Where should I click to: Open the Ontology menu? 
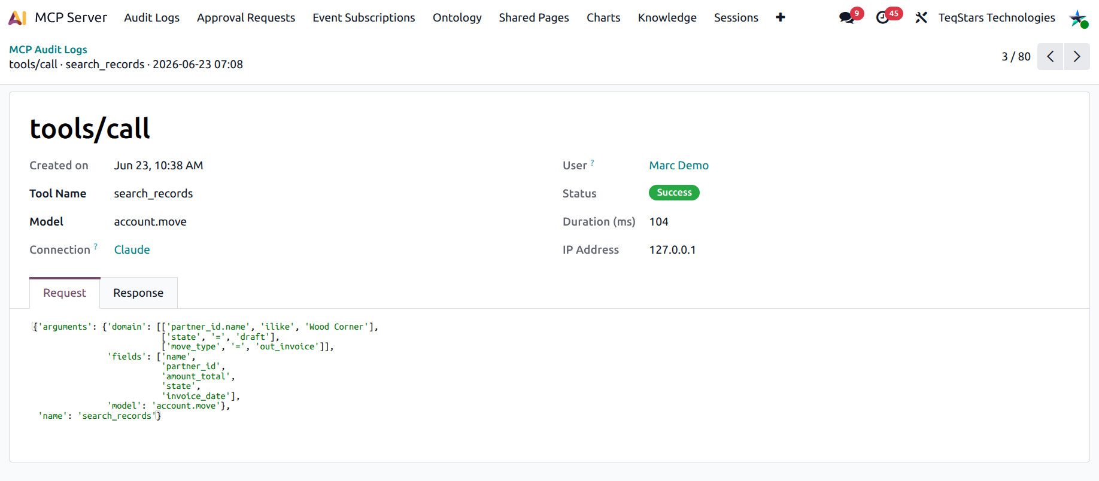point(457,17)
